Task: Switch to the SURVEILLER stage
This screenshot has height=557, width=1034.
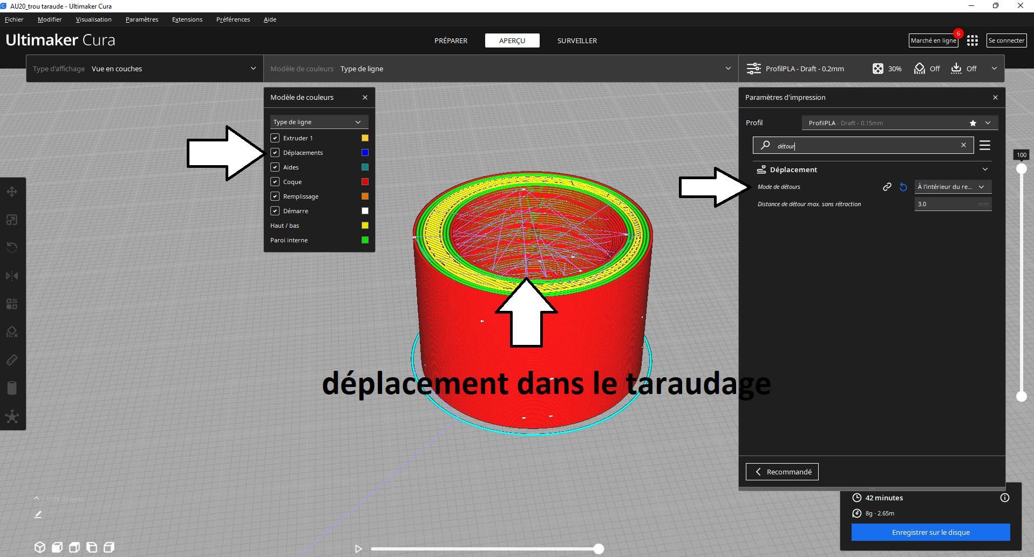Action: pos(577,40)
